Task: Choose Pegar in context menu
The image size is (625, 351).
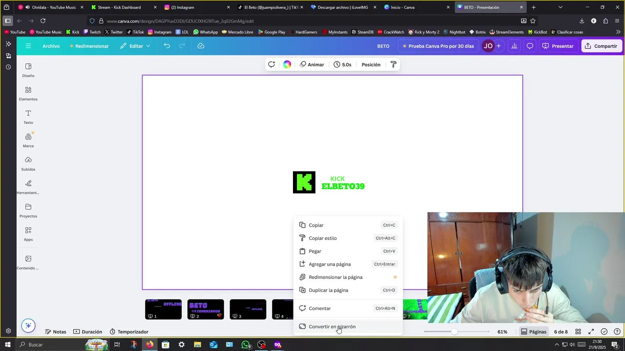Action: (x=348, y=251)
